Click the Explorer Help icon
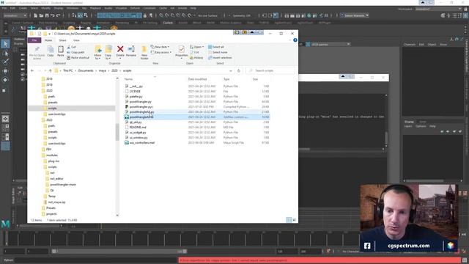Image resolution: width=469 pixels, height=264 pixels. (x=295, y=40)
